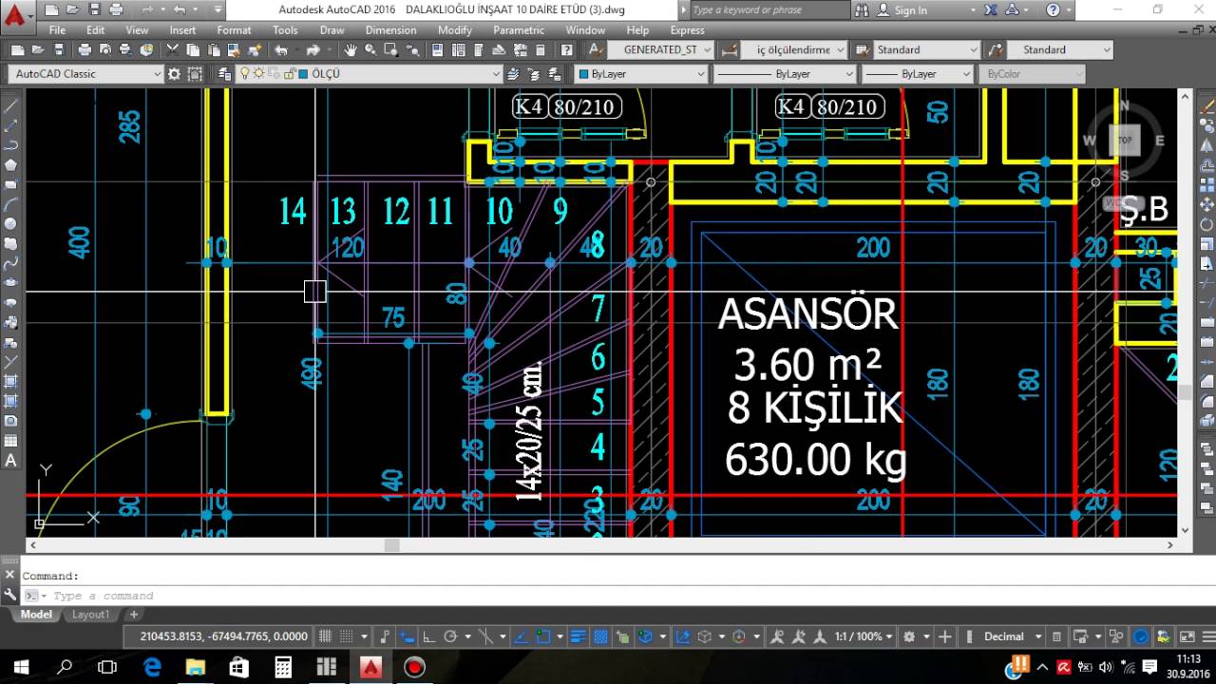Screen dimensions: 1216x684
Task: Toggle lineweight display in status bar
Action: coord(578,636)
